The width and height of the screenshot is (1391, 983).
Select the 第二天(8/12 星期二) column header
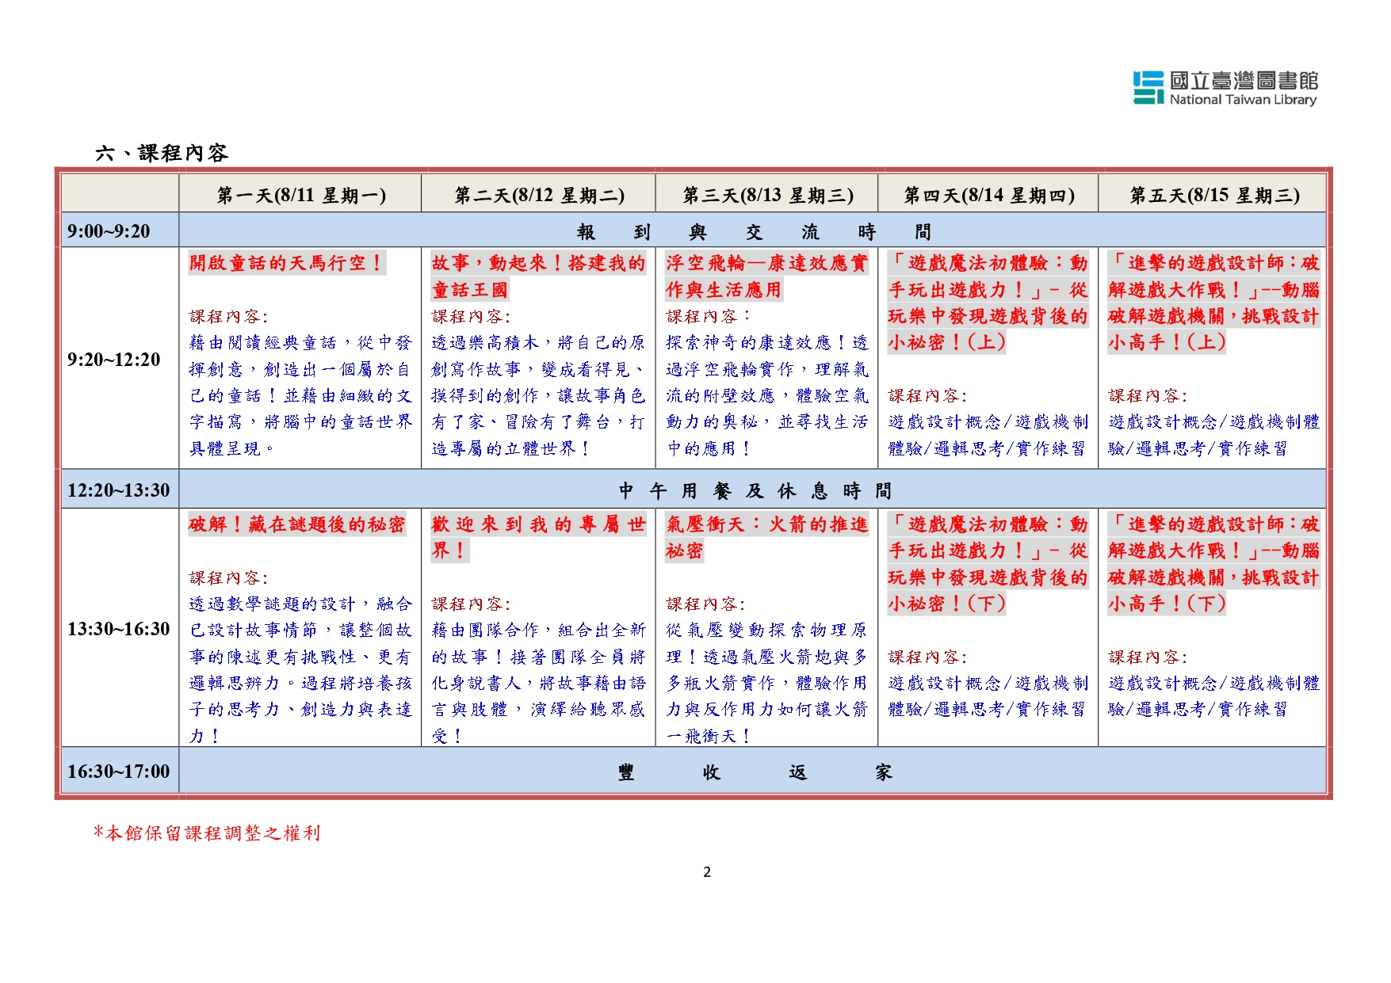539,195
